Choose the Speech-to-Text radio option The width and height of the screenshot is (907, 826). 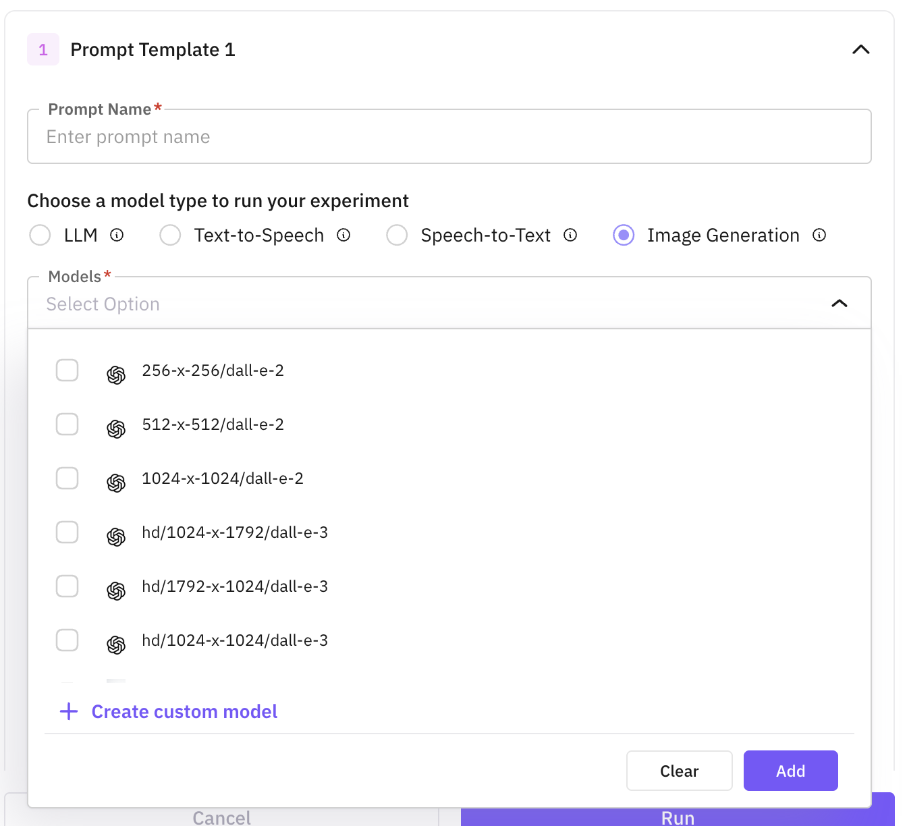pos(397,235)
